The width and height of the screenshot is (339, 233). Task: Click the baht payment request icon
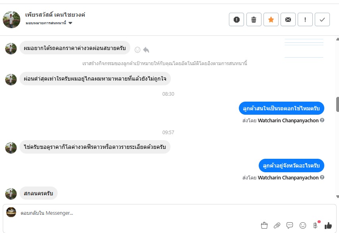(316, 225)
